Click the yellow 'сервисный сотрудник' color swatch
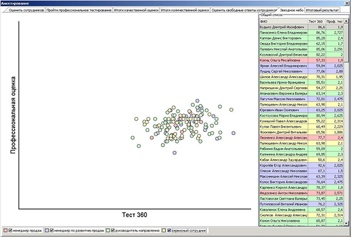Screen dimensions: 351x237 pyautogui.click(x=164, y=231)
